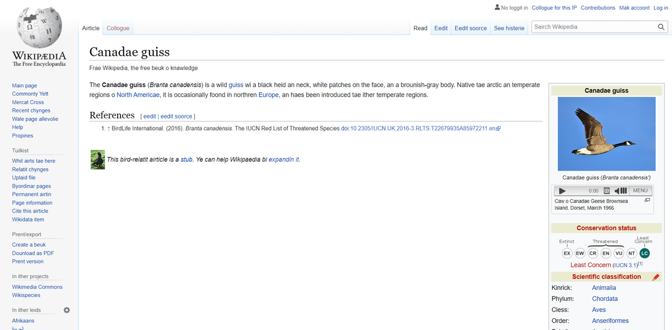Viewport: 672px width, 330px height.
Task: Select the Read tab
Action: pos(421,28)
